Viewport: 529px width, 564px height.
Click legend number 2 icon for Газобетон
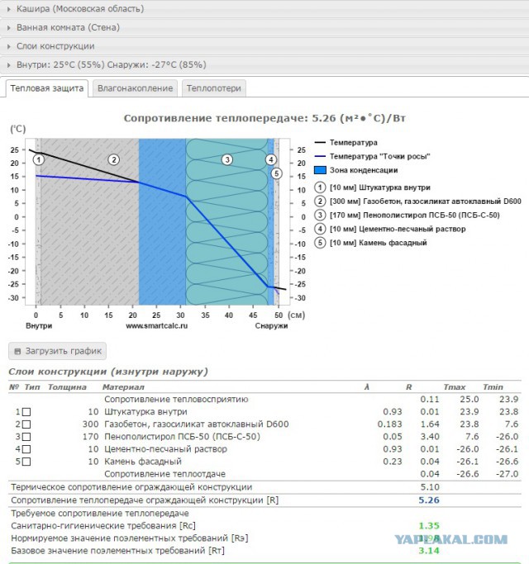pos(320,201)
